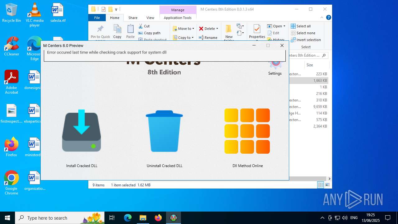Switch to the Share ribbon tab

point(133,18)
